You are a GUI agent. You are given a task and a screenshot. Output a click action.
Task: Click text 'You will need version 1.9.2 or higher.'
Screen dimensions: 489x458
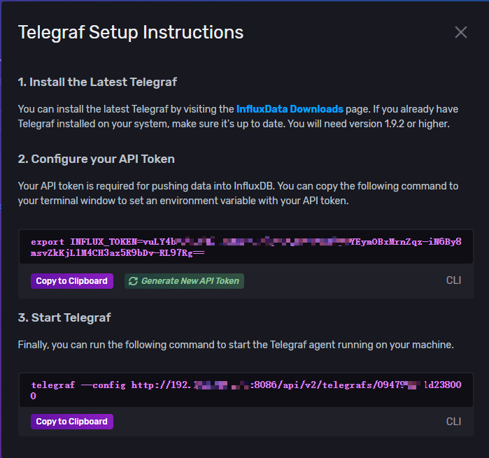369,124
